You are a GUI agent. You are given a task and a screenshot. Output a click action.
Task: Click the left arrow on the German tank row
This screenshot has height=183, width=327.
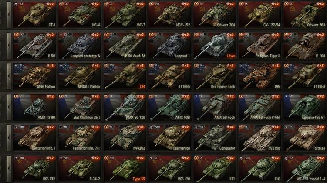tap(9, 46)
